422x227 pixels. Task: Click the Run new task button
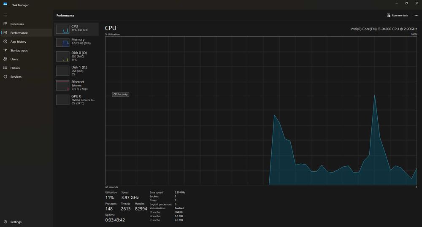pos(397,15)
